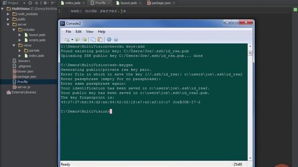
Task: Click the New Tab icon in Console2 toolbar
Action: click(67, 39)
